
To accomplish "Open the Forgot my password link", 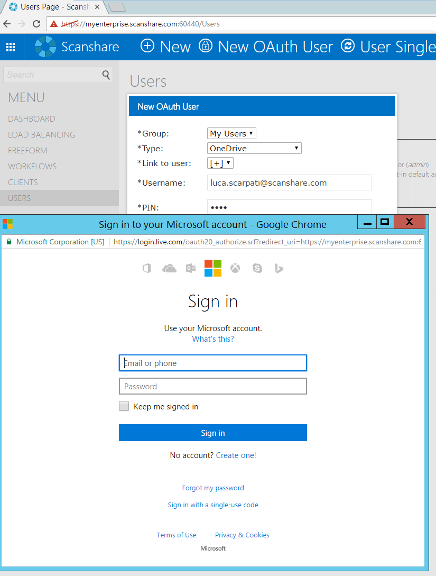I will (213, 488).
